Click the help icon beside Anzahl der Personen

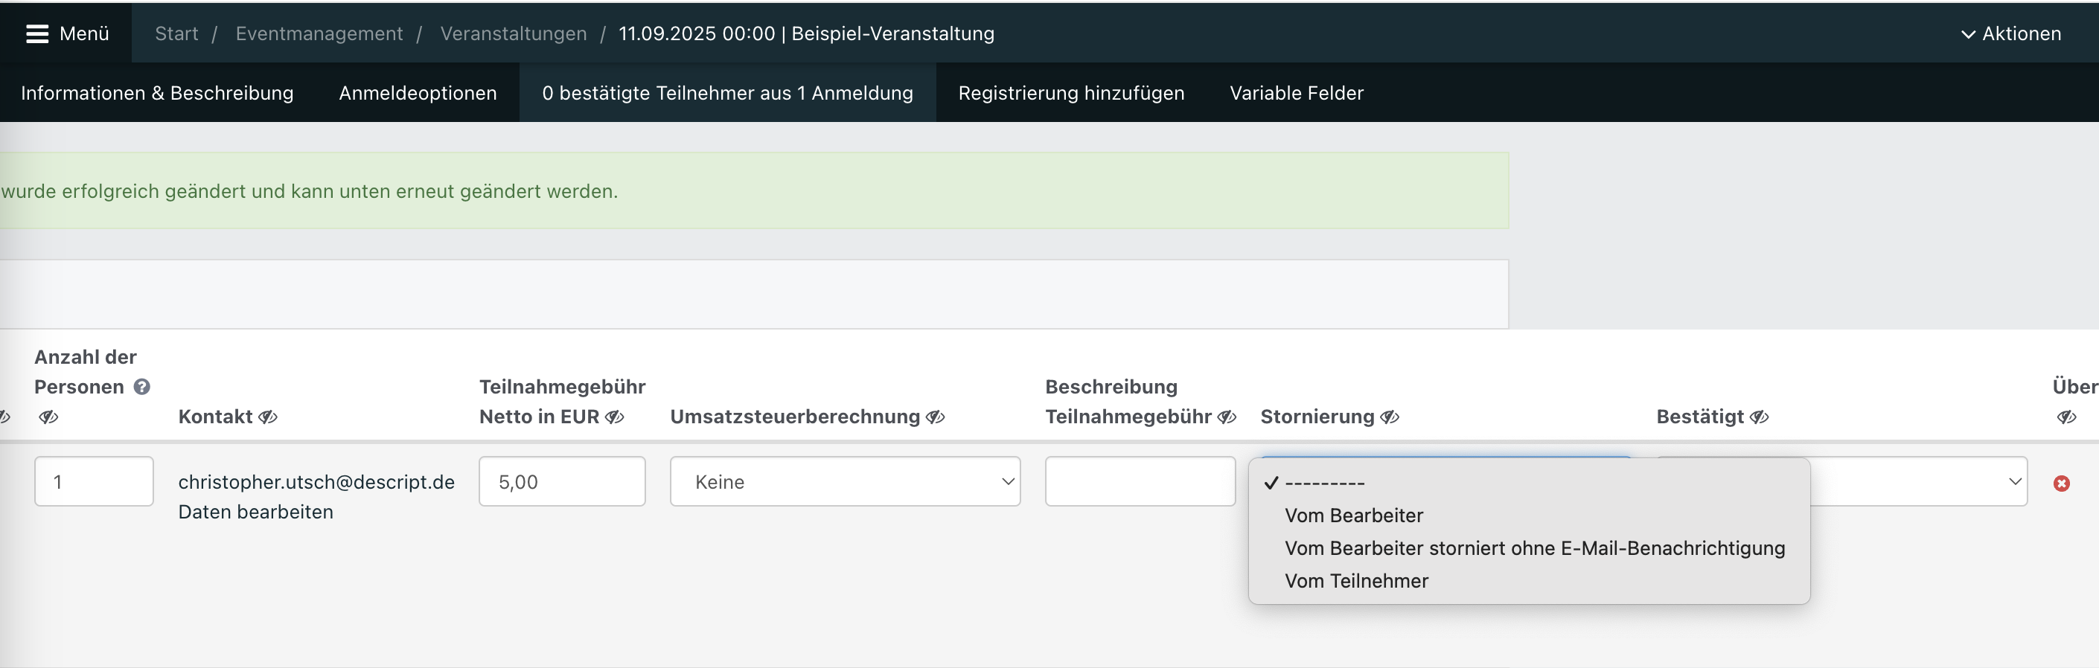(141, 387)
